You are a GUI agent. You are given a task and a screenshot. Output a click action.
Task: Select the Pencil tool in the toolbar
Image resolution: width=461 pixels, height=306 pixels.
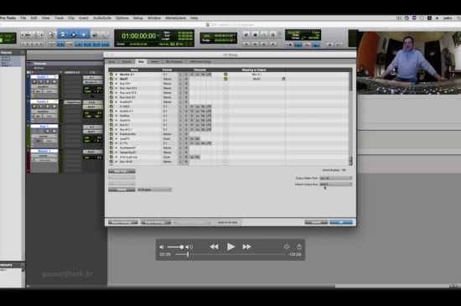(x=105, y=34)
